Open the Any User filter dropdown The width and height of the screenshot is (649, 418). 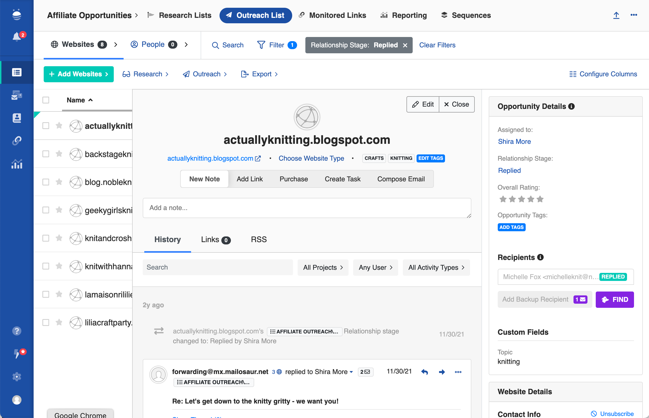coord(375,267)
